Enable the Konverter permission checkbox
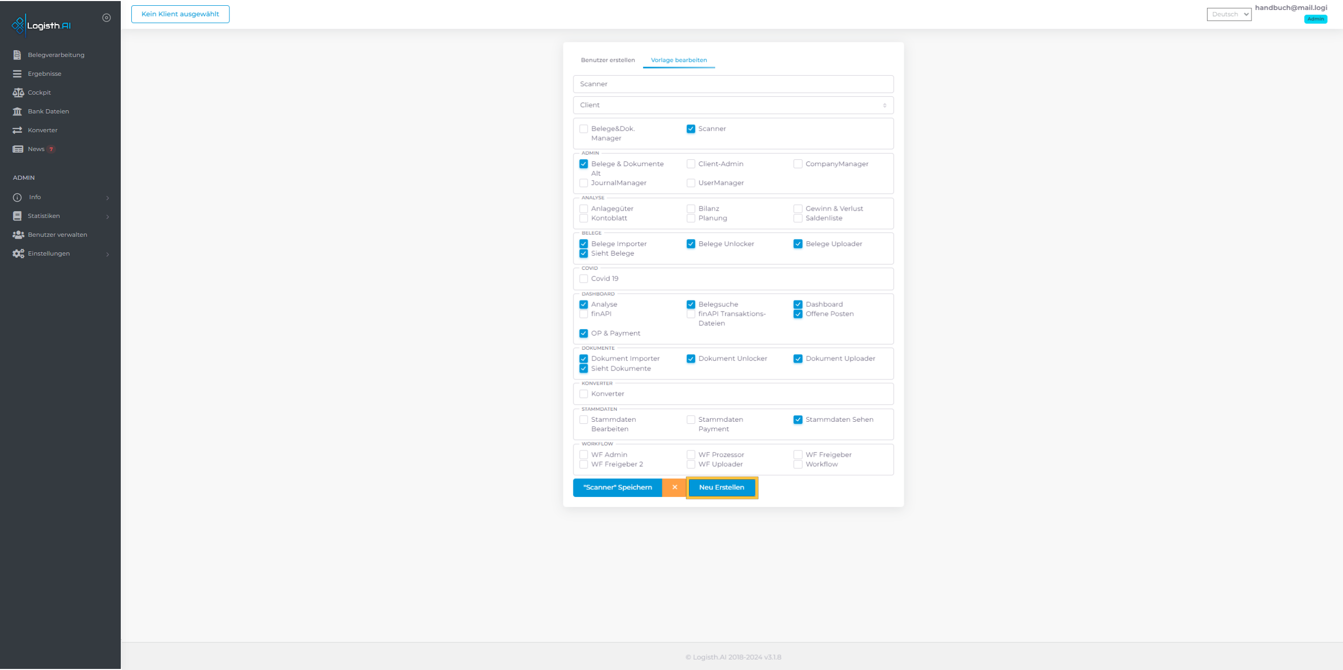1343x670 pixels. click(583, 393)
